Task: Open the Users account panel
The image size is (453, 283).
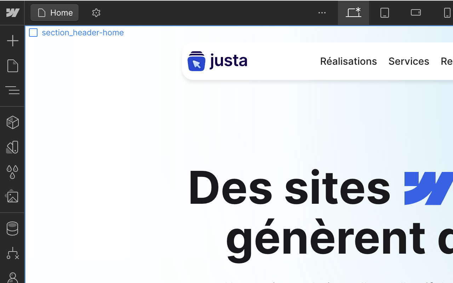Action: pyautogui.click(x=12, y=278)
